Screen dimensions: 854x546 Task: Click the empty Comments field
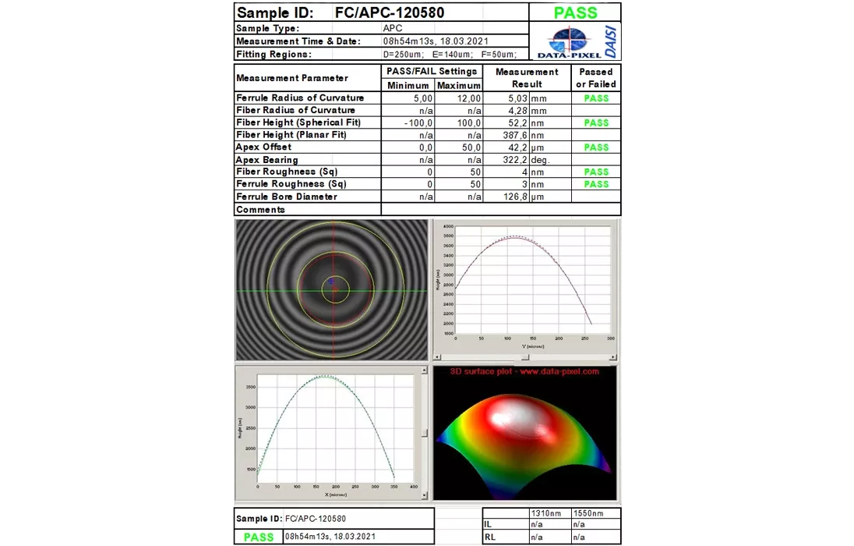coord(500,210)
